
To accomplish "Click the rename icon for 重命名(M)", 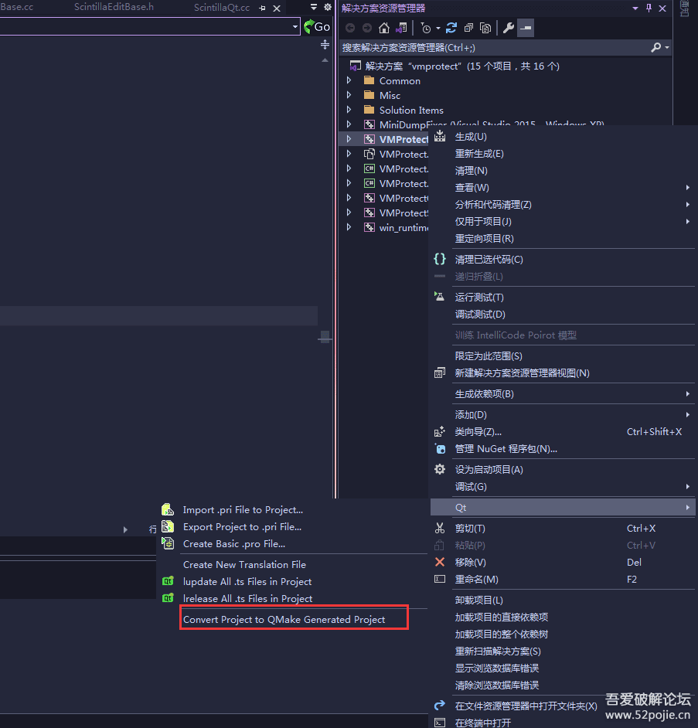I will (439, 579).
